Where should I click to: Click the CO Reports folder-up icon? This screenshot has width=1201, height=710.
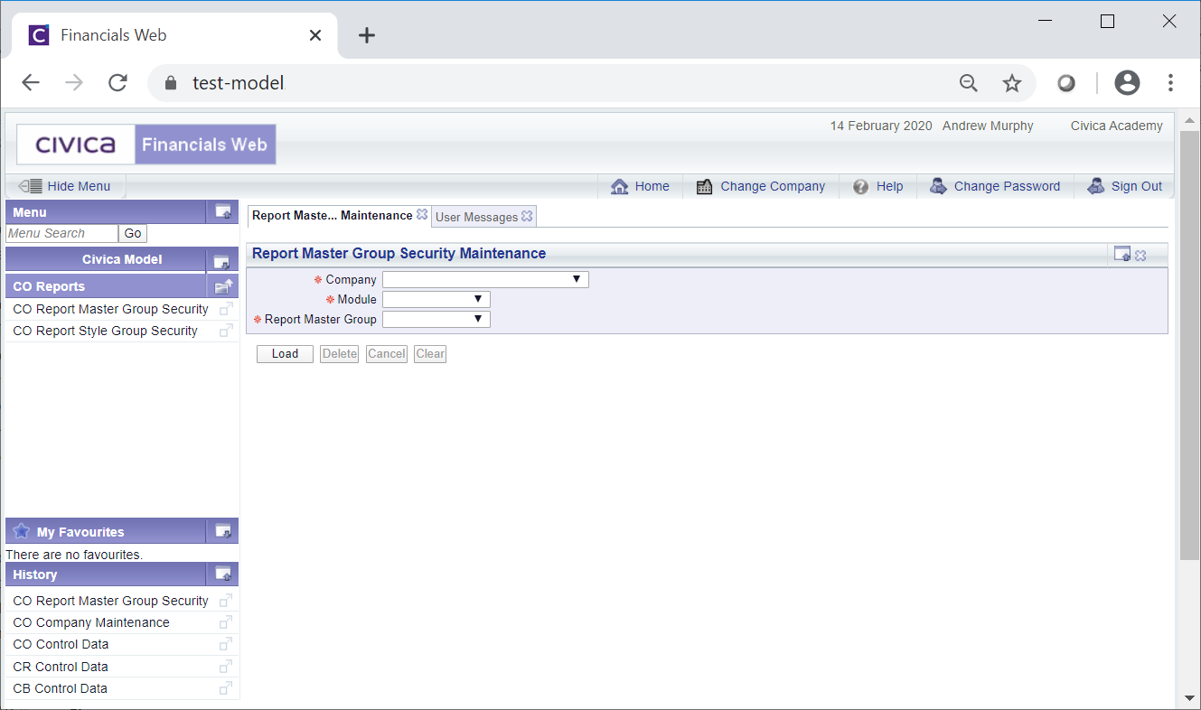[222, 286]
